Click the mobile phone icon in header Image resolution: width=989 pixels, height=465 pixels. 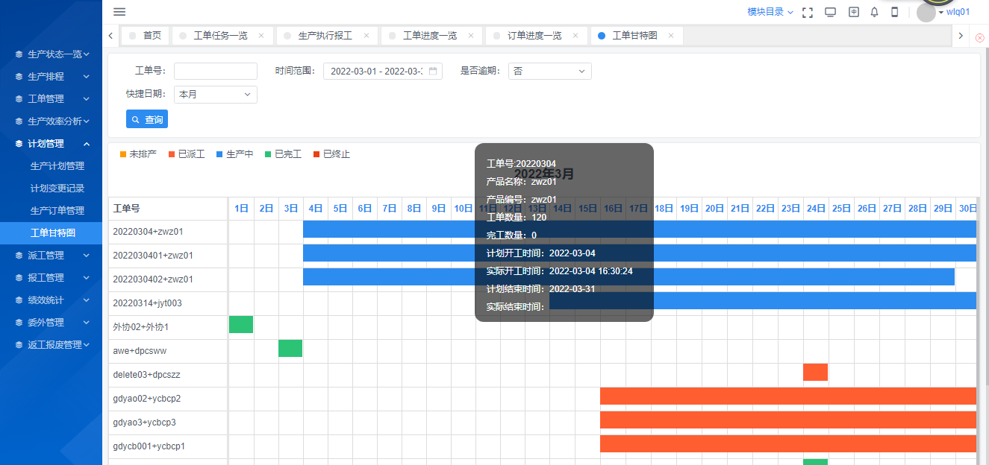[894, 12]
